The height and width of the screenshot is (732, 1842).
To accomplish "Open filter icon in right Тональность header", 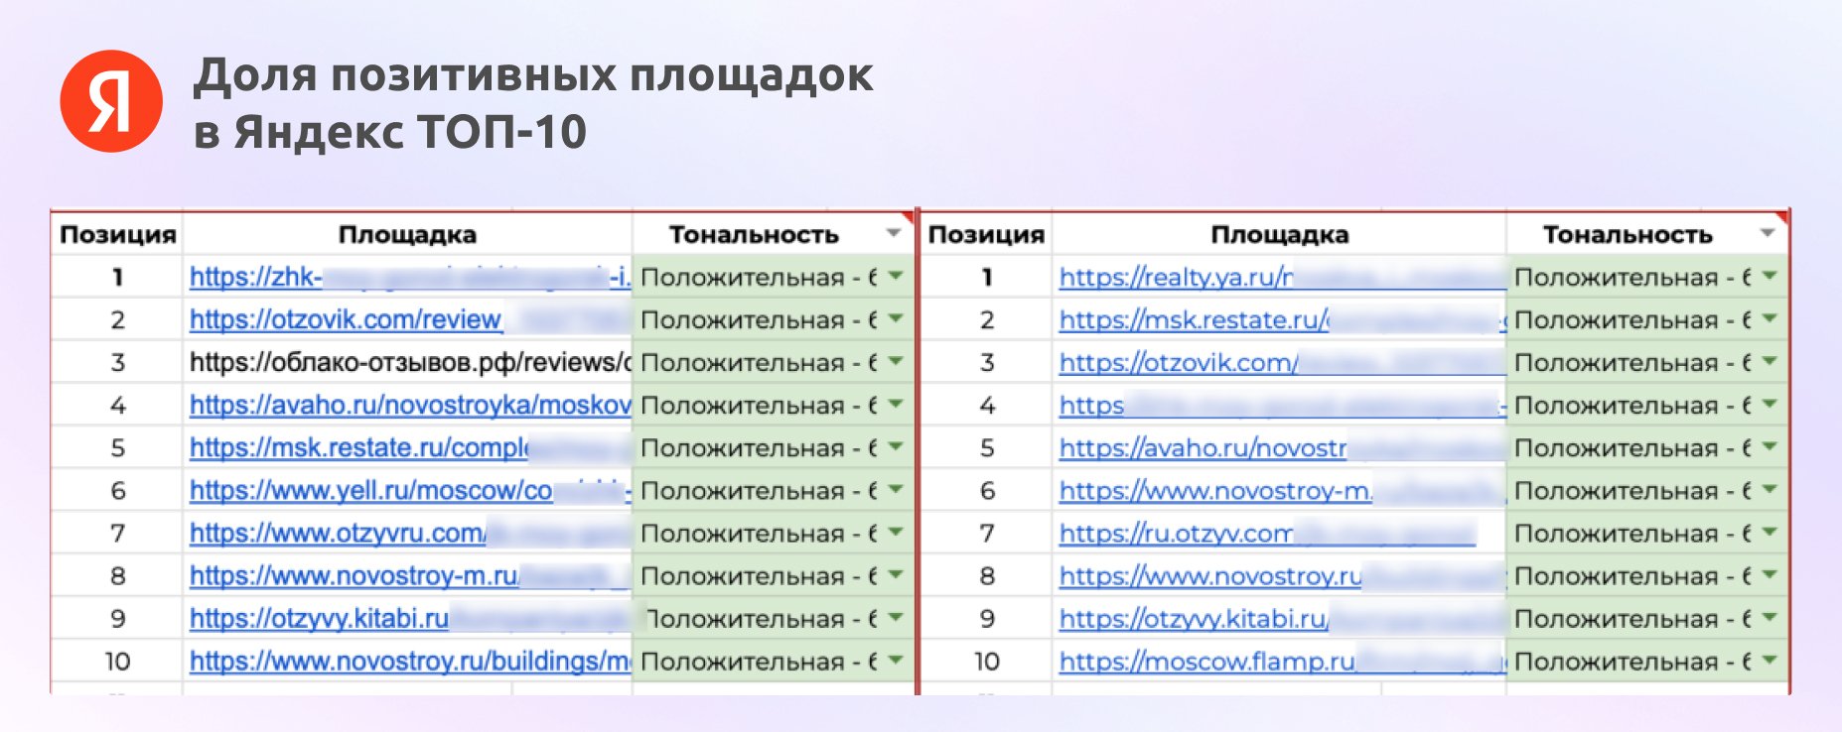I will click(1767, 233).
